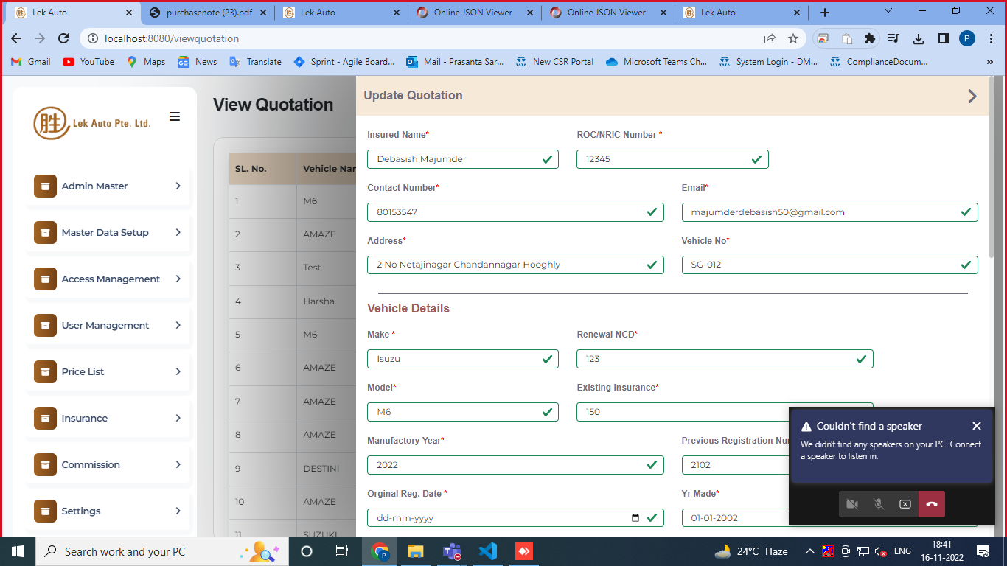
Task: Toggle the muted microphone icon in call popup
Action: pos(878,504)
